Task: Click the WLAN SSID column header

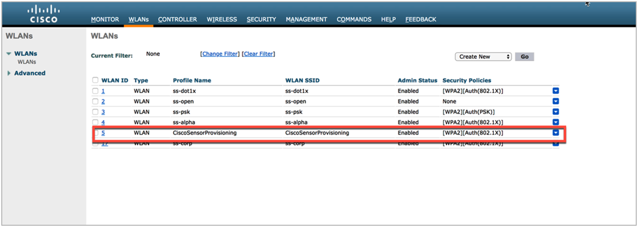Action: click(302, 80)
